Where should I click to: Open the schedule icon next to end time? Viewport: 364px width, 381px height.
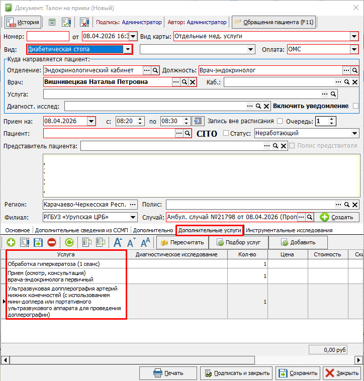(x=198, y=121)
